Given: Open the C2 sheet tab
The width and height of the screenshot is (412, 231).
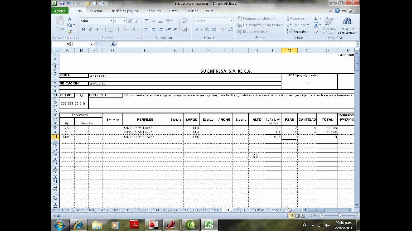Looking at the screenshot, I should 237,210.
